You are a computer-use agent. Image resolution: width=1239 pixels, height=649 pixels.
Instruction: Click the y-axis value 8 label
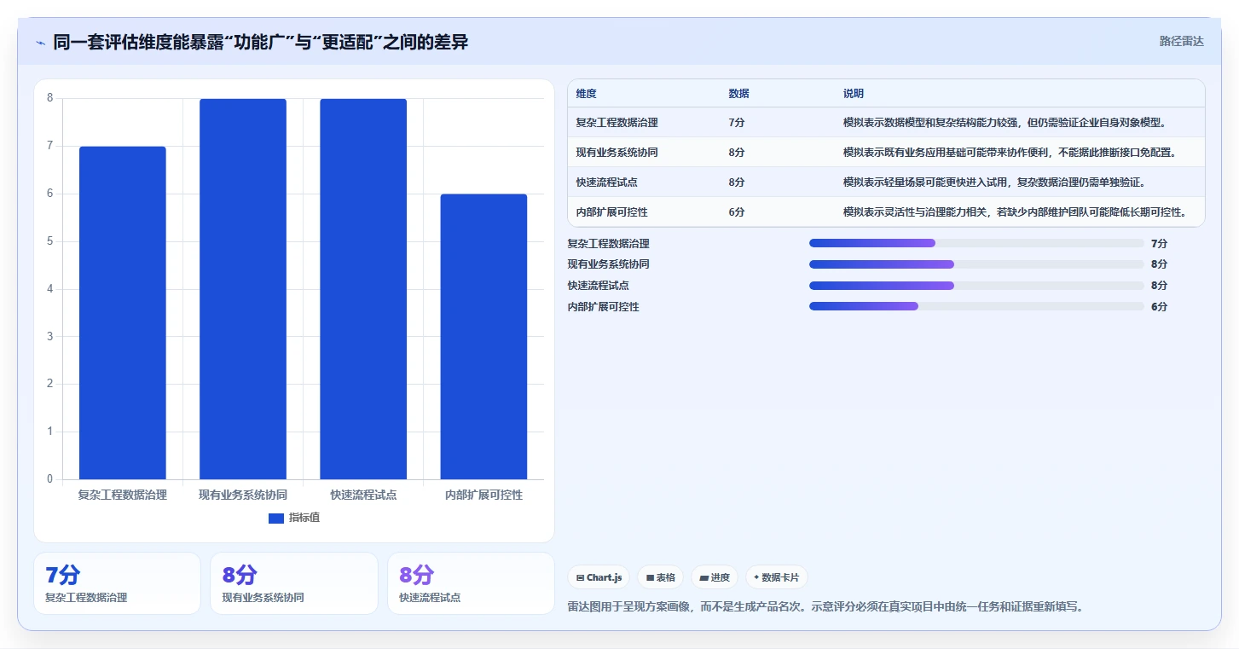coord(49,98)
